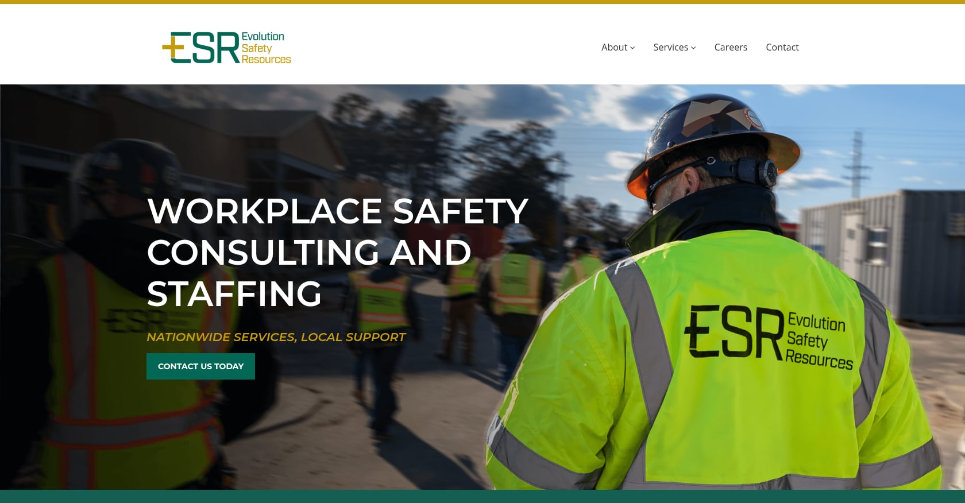Click the ESR Evolution Safety Resources logo
This screenshot has height=503, width=965.
click(x=226, y=47)
